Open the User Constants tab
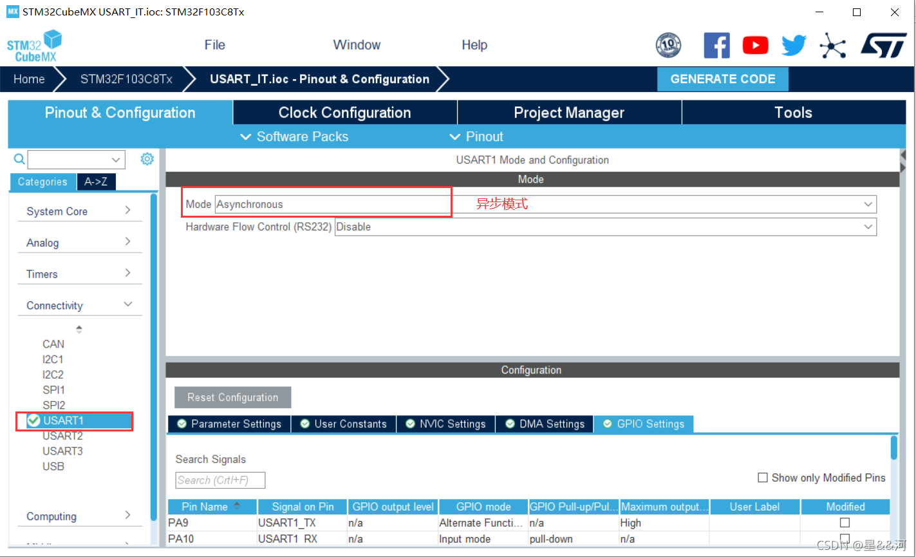Screen dimensions: 916x557 tap(344, 424)
